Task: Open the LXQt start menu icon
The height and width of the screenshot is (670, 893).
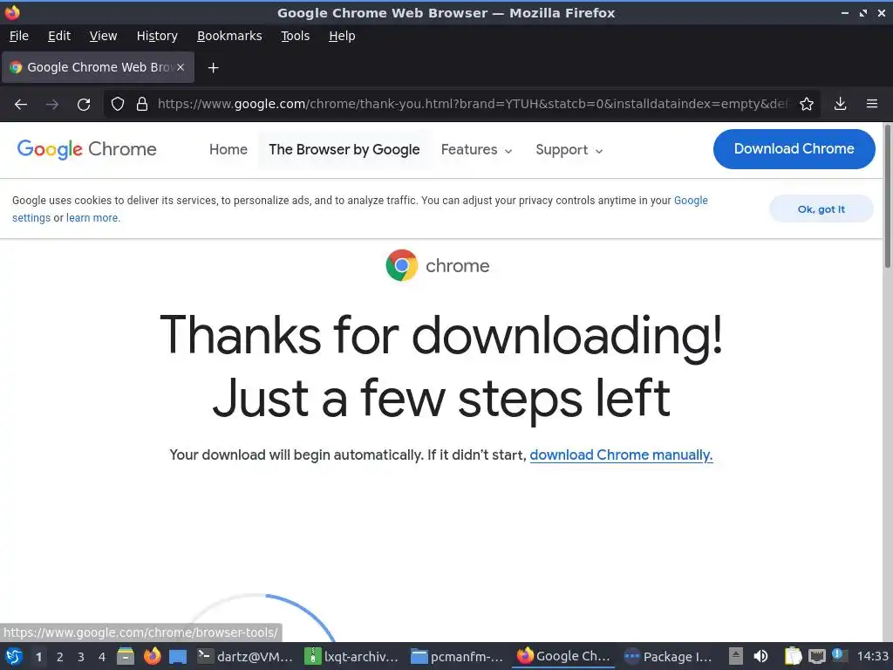Action: point(14,656)
